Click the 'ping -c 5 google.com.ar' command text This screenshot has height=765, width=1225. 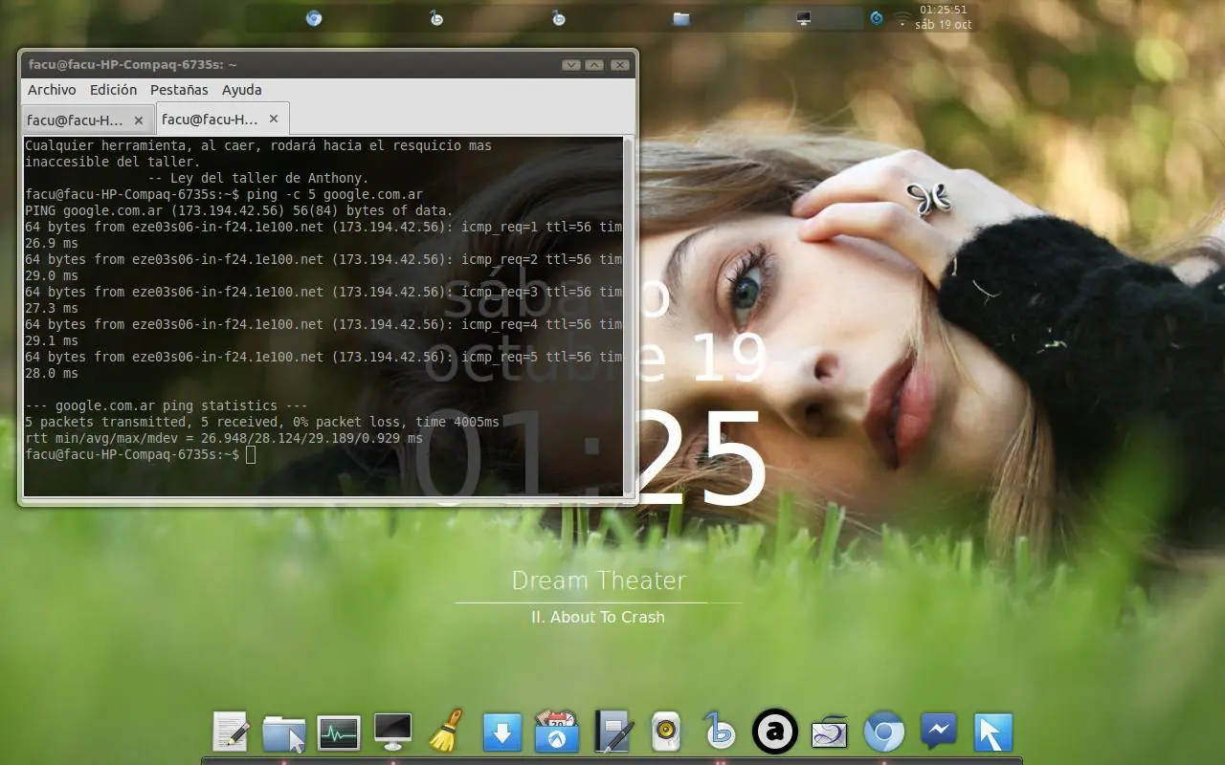pos(334,194)
